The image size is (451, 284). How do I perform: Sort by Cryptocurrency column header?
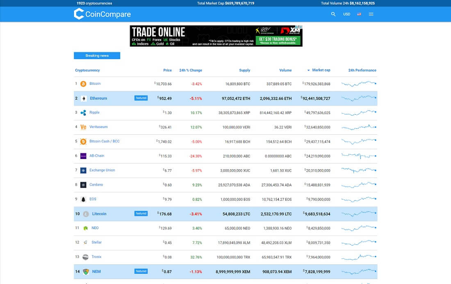(x=87, y=70)
